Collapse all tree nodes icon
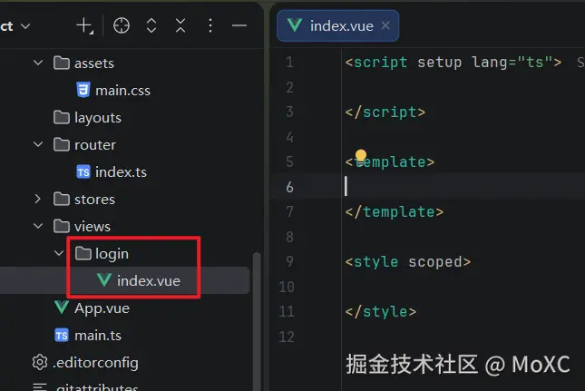Screen dimensions: 585x391 click(x=180, y=25)
